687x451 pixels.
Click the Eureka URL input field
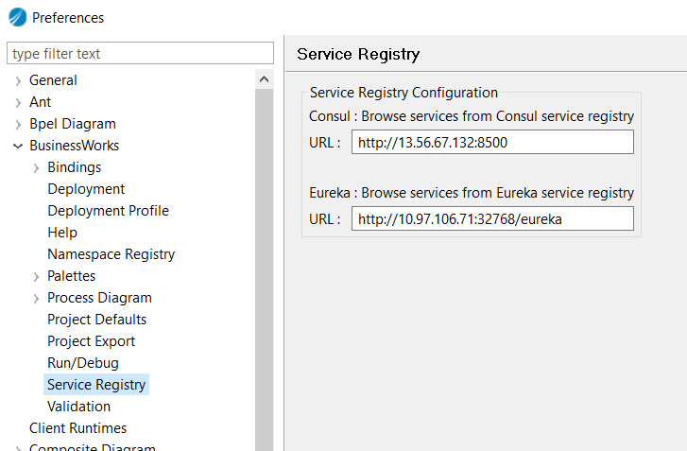coord(491,219)
